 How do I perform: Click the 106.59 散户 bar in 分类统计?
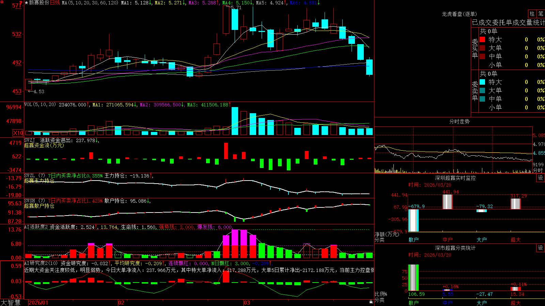(413, 277)
